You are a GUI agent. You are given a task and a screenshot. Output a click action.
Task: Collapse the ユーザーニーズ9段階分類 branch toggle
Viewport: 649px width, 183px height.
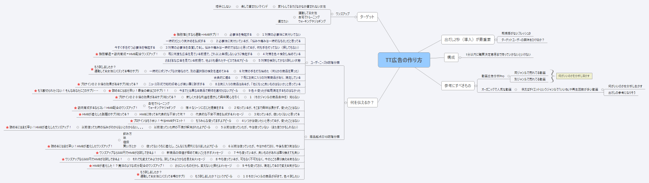307,62
